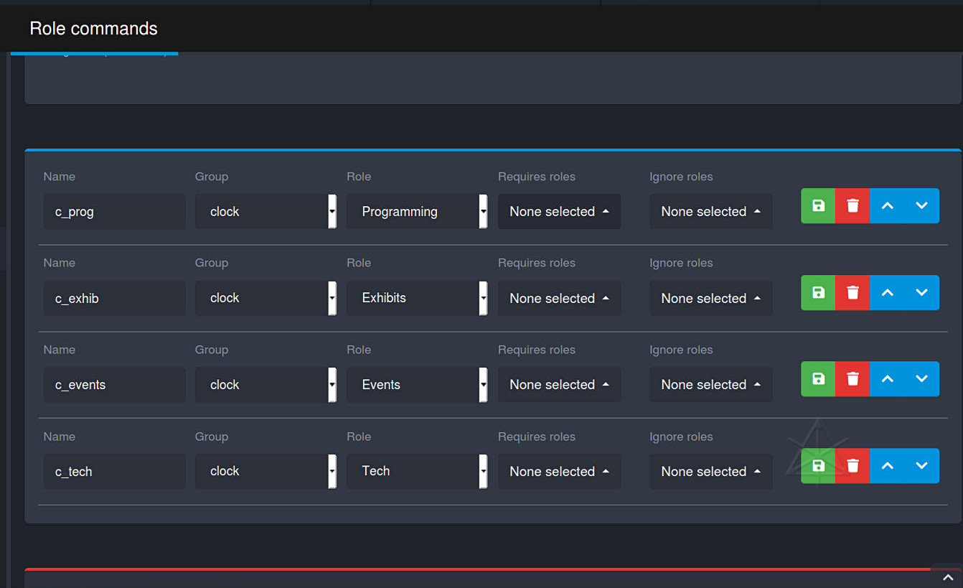Expand Requires roles selector for c_events

[x=559, y=385]
